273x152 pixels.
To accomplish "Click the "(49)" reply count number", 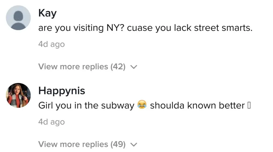I will point(118,144).
